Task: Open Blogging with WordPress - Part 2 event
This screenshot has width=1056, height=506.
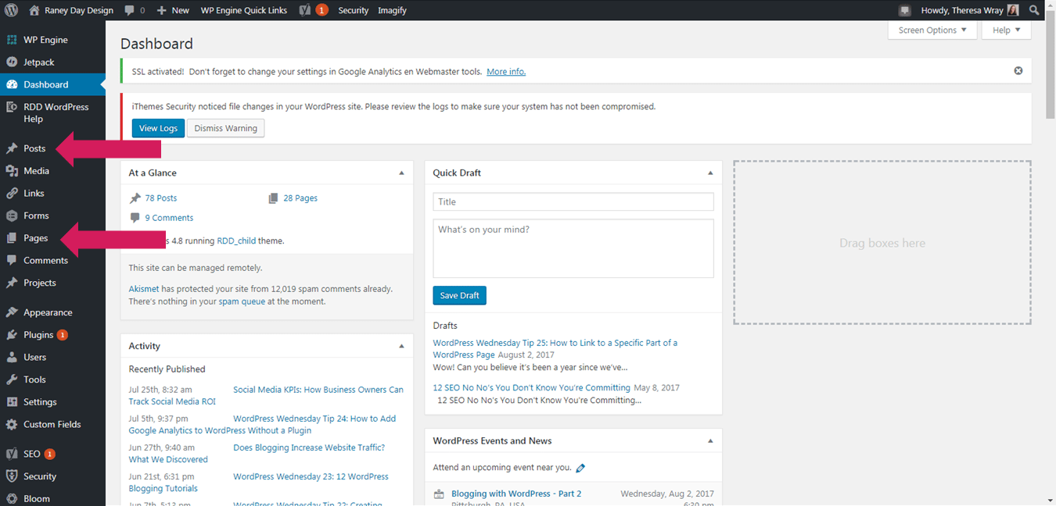Action: (x=516, y=494)
